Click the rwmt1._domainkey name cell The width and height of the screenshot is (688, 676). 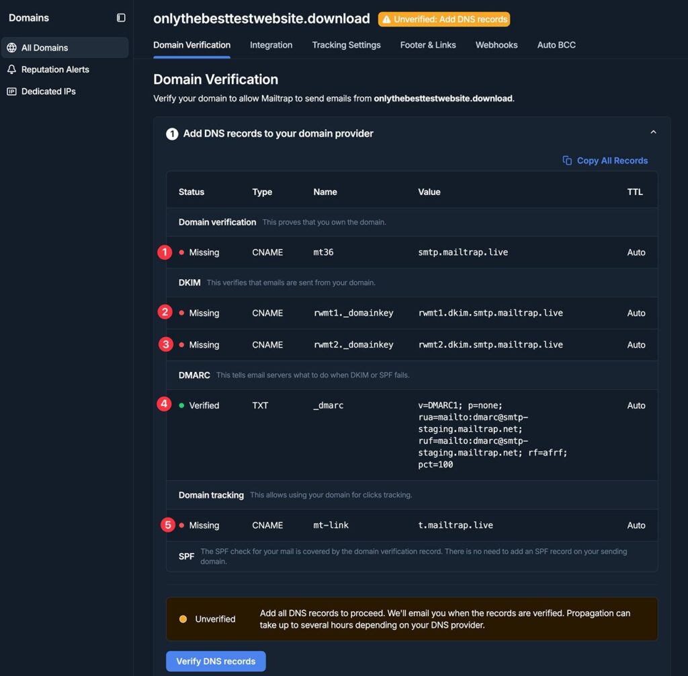[x=353, y=313]
